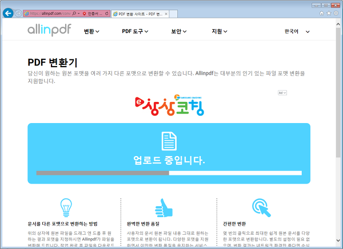Viewport: 343px width, 249px height.
Task: Click the Ad options dropdown badge
Action: click(282, 93)
